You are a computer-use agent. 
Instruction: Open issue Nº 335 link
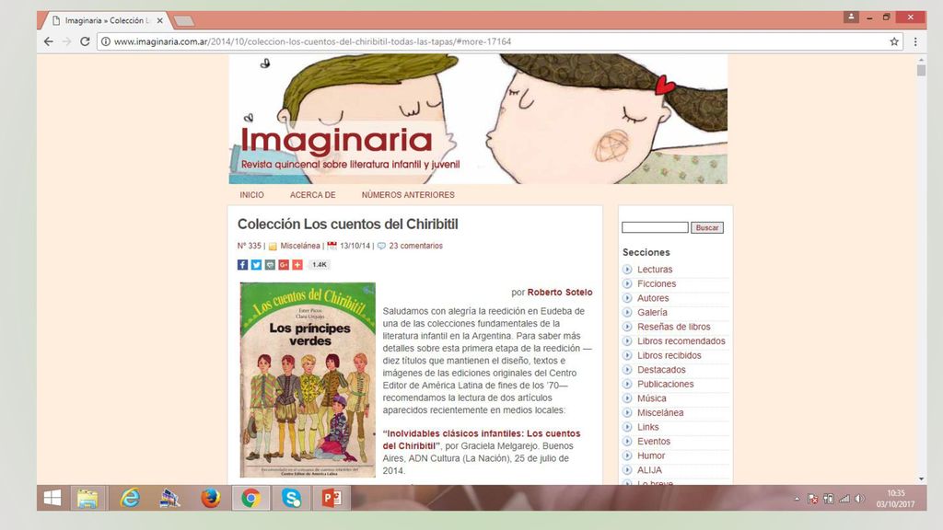pos(249,246)
